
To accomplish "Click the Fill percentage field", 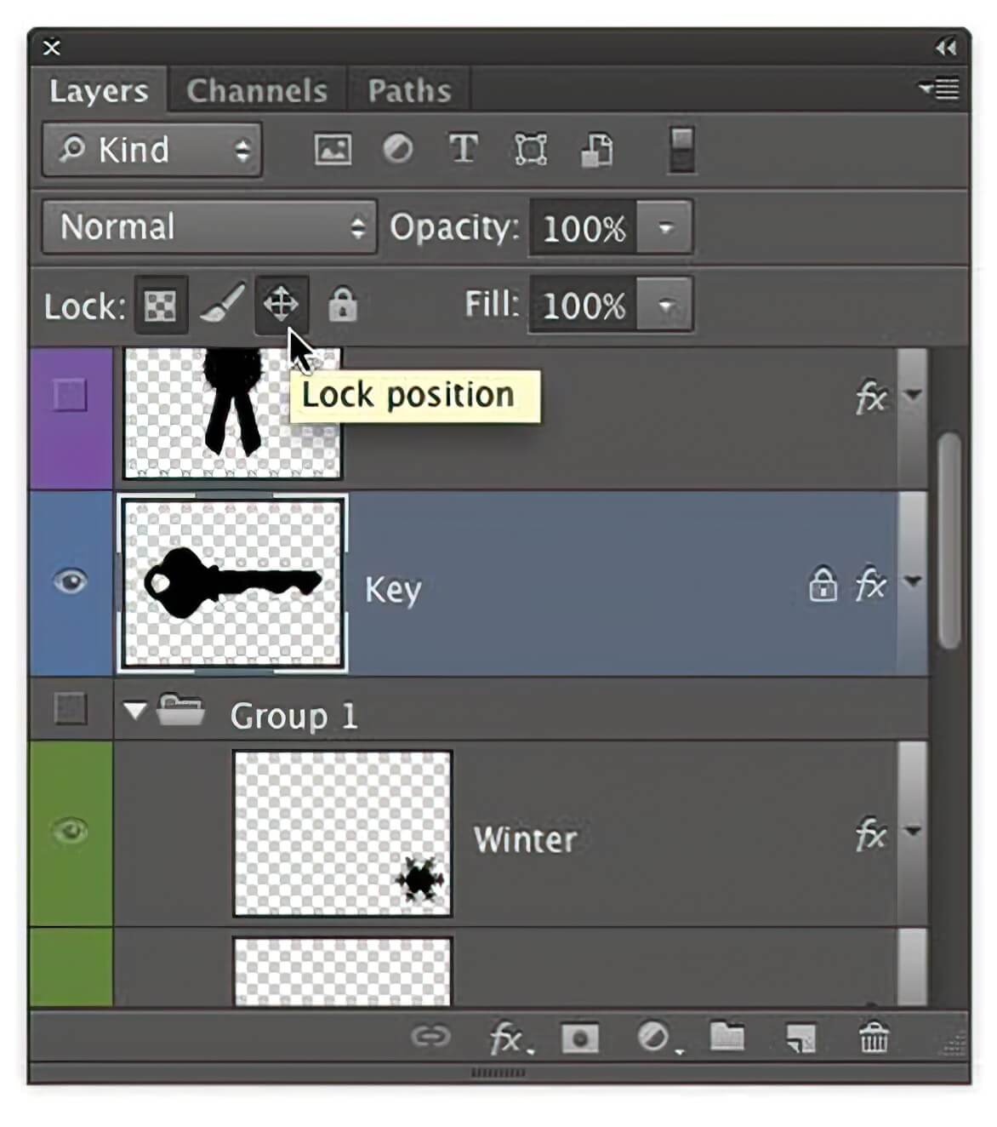I will tap(584, 306).
